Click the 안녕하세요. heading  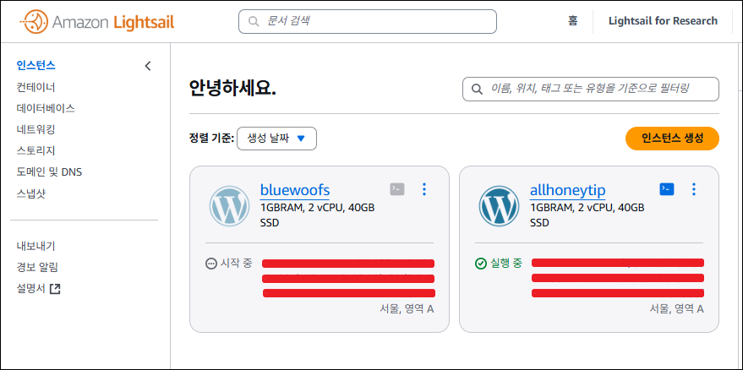point(232,88)
